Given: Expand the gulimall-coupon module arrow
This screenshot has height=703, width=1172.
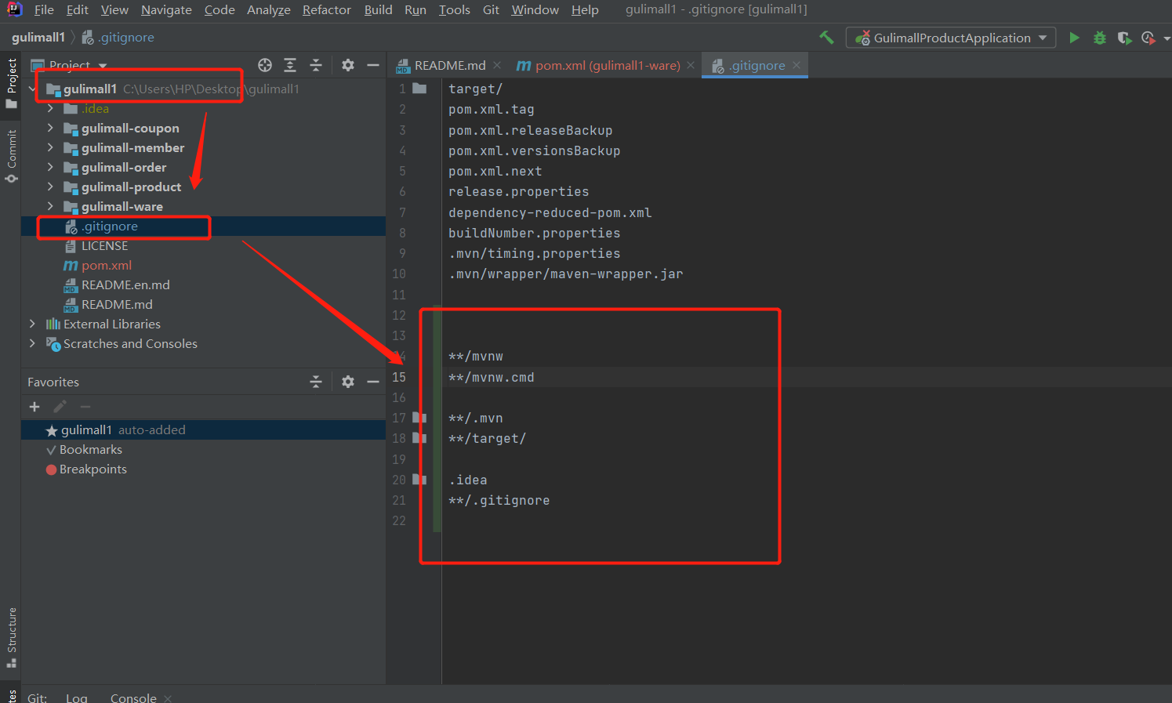Looking at the screenshot, I should pos(51,128).
